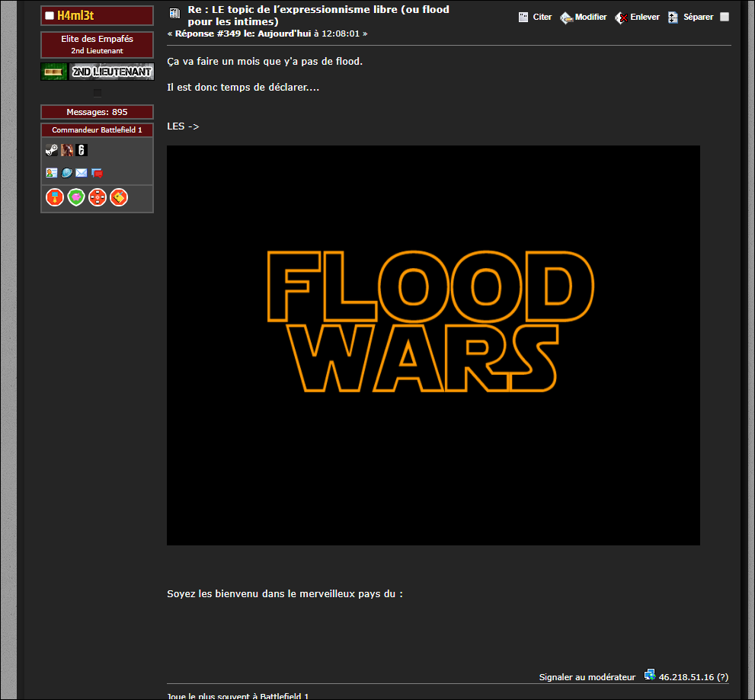Click the Elite des Empafés group label
The width and height of the screenshot is (755, 700).
point(97,39)
